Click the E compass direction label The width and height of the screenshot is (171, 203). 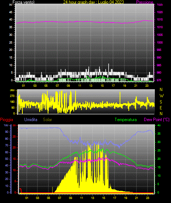161,108
